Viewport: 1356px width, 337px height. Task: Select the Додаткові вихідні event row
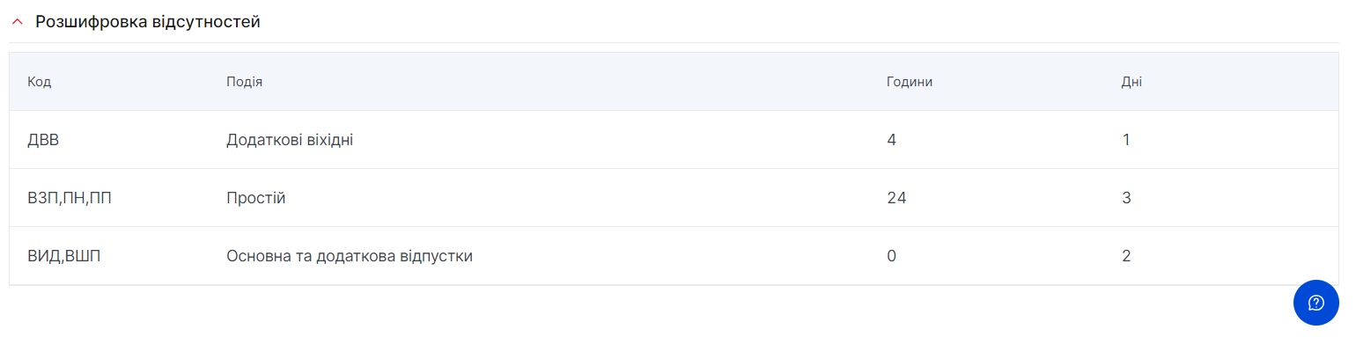(x=674, y=140)
